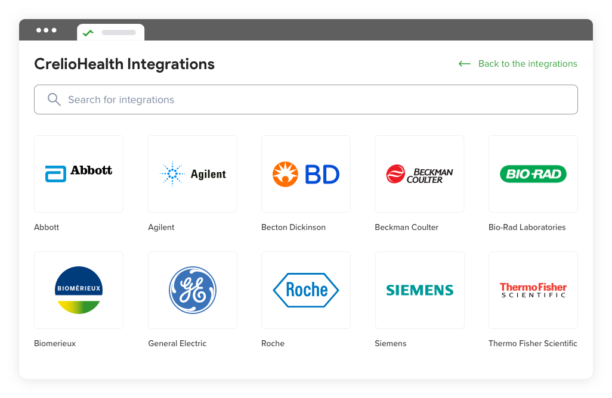Image resolution: width=612 pixels, height=398 pixels.
Task: Open the Siemens integration logo
Action: [419, 290]
